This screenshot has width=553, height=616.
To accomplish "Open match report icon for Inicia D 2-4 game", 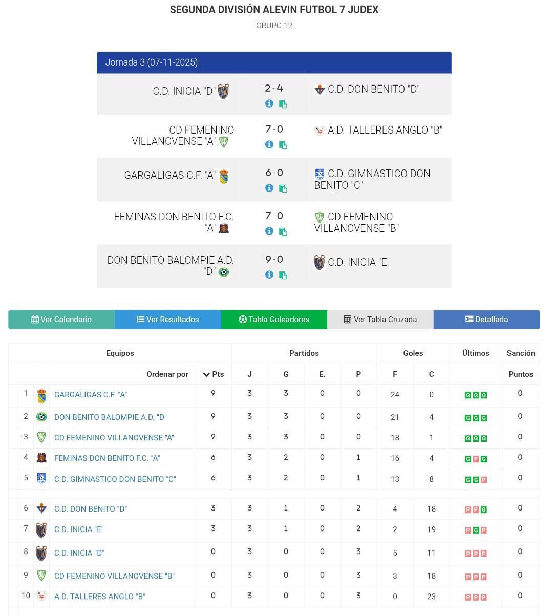I will [x=283, y=104].
